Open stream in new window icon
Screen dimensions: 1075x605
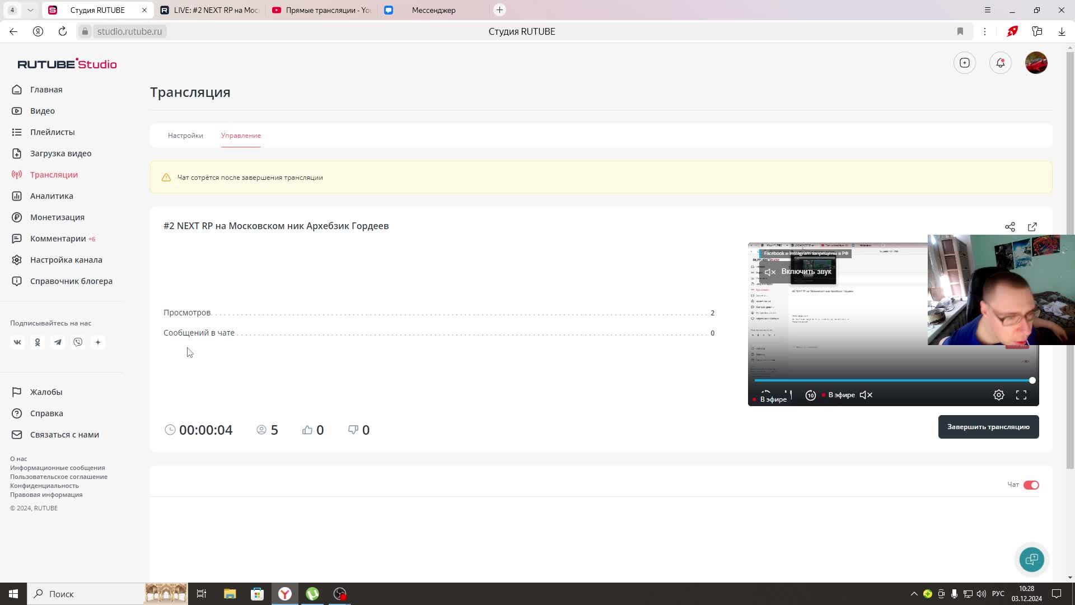point(1032,227)
